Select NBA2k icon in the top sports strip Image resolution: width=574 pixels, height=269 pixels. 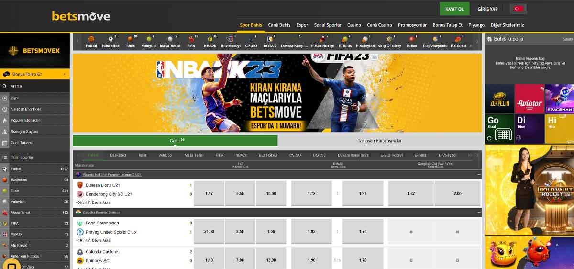click(x=210, y=42)
